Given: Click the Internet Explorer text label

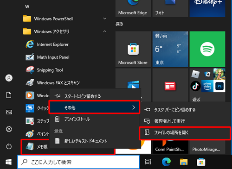Looking at the screenshot, I should (52, 44).
